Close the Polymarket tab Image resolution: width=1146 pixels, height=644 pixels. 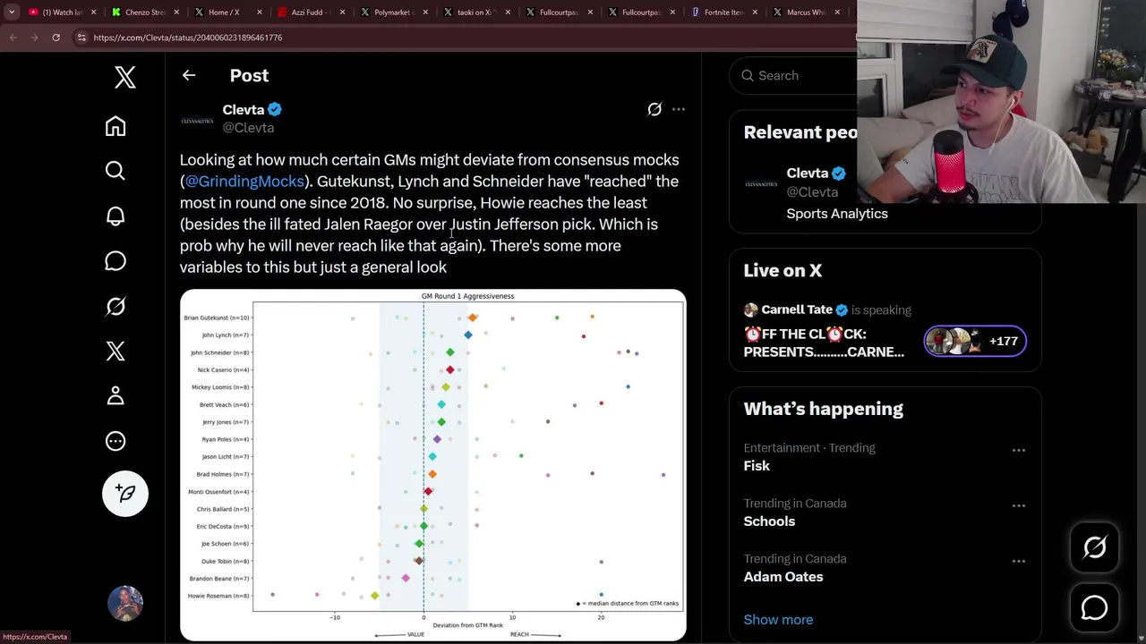(423, 13)
